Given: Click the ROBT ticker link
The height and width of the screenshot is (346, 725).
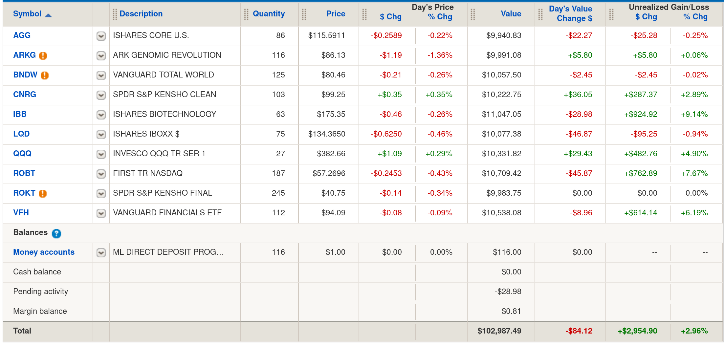Looking at the screenshot, I should click(24, 173).
